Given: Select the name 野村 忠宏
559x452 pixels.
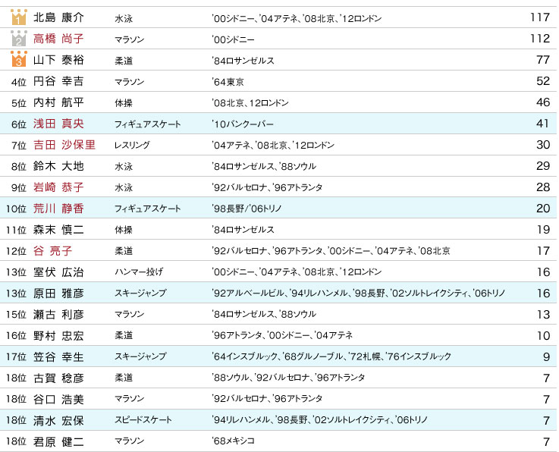Looking at the screenshot, I should 58,335.
